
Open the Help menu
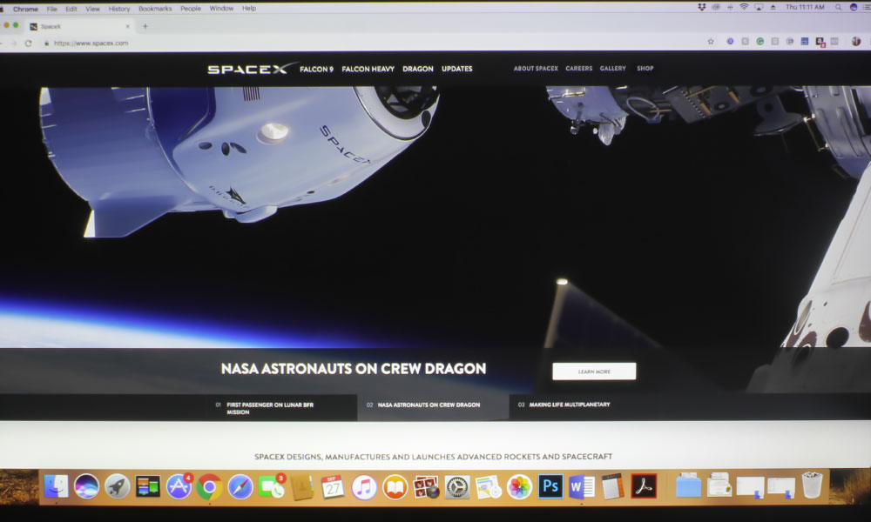pyautogui.click(x=249, y=9)
